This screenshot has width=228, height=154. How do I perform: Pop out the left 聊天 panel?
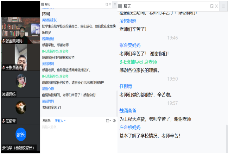[107, 4]
